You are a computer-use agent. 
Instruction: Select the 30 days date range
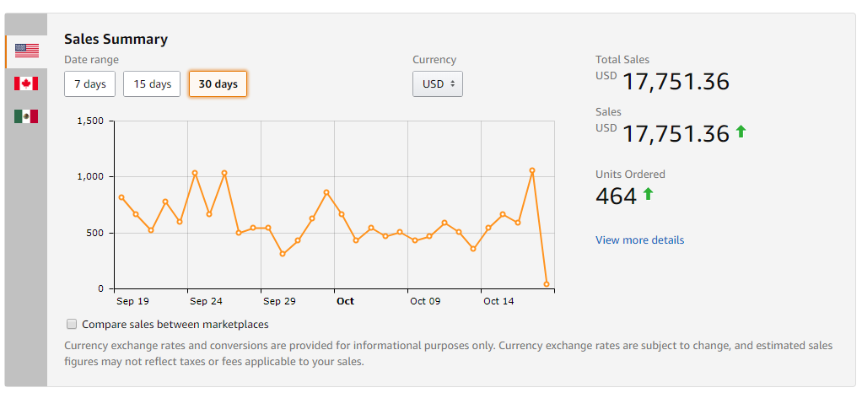218,84
